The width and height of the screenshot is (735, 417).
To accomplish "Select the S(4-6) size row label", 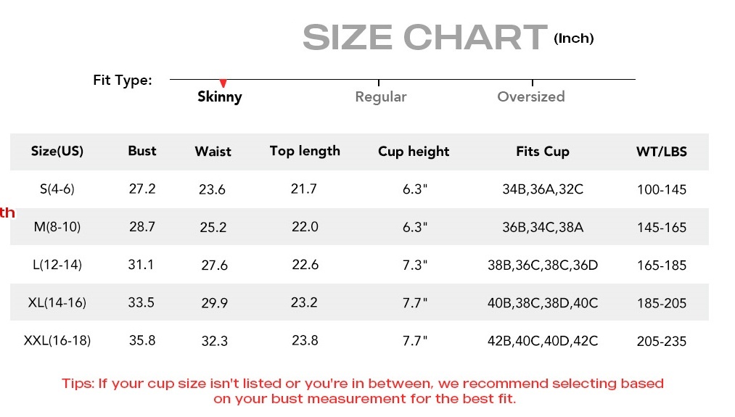I will 57,189.
